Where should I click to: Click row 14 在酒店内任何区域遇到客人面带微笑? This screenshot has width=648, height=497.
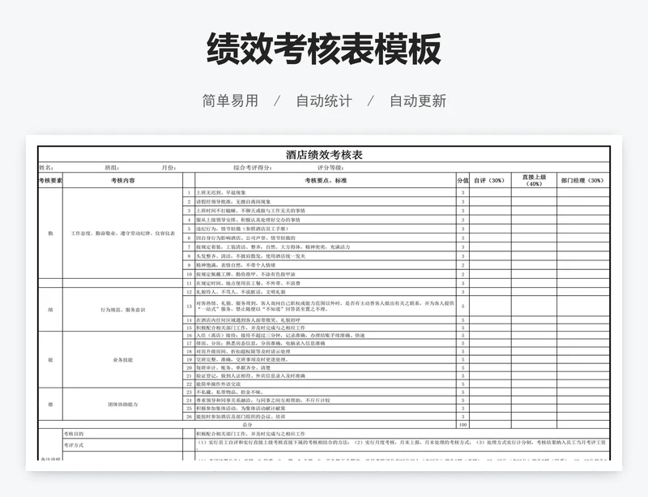click(x=326, y=320)
